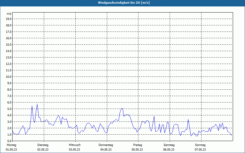Click the date 05.05.23
The width and height of the screenshot is (245, 153).
137,150
